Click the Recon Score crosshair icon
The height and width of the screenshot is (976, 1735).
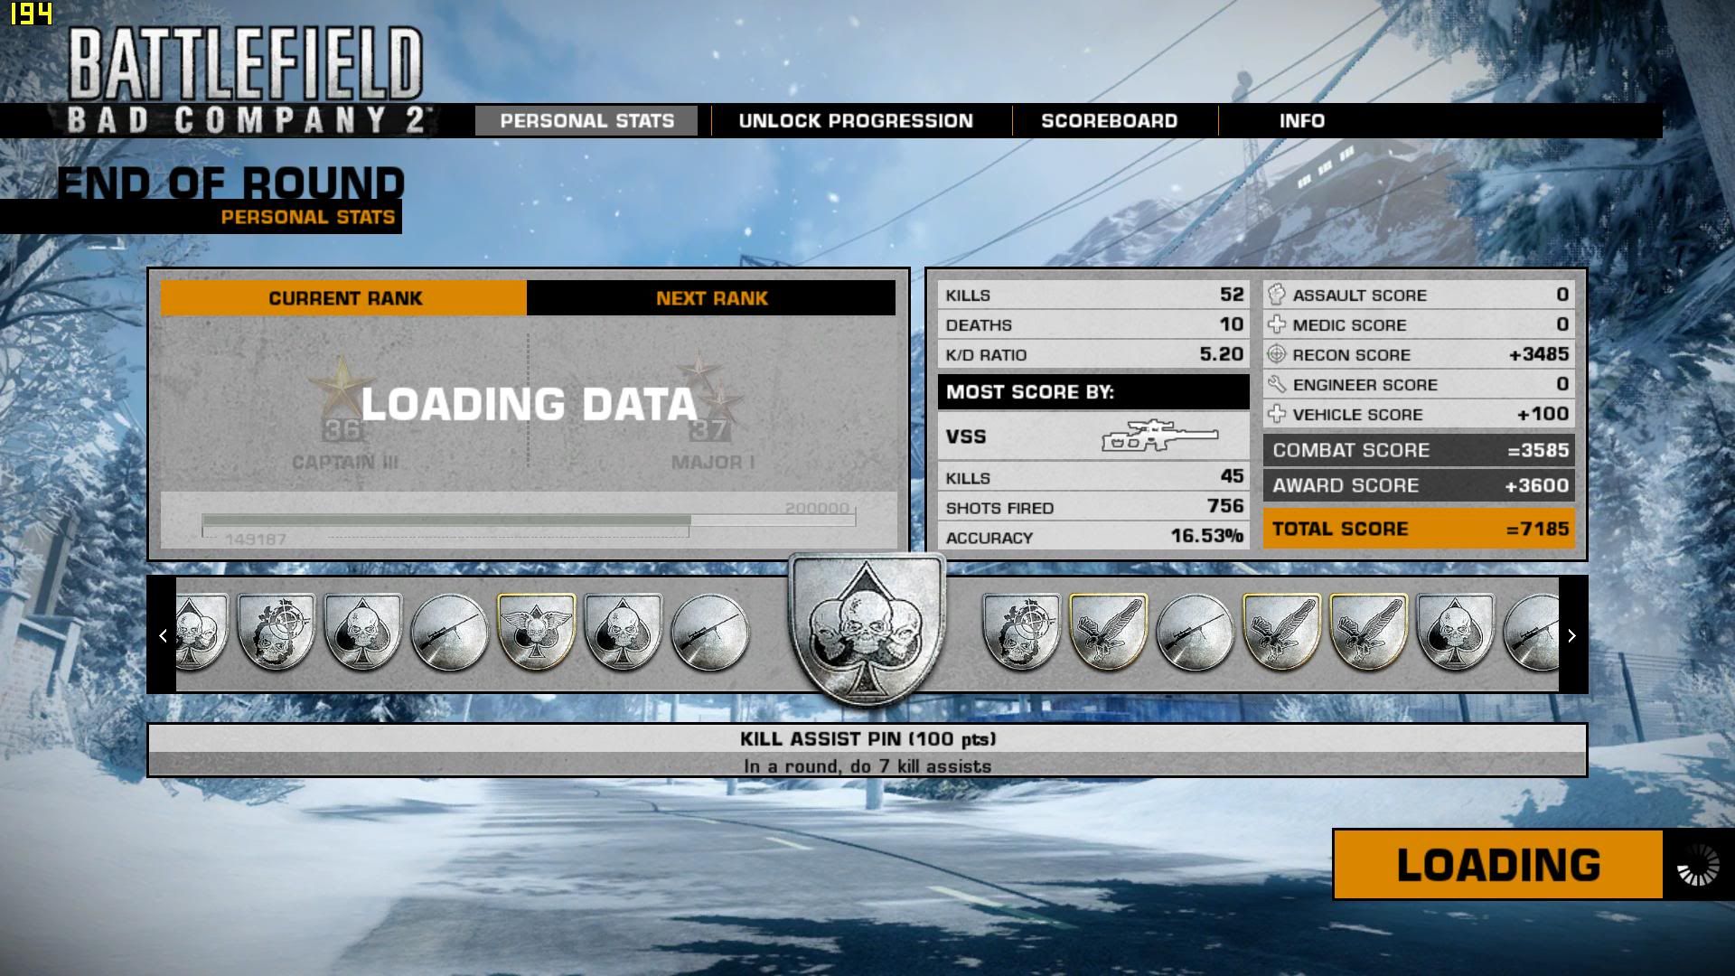[x=1276, y=354]
